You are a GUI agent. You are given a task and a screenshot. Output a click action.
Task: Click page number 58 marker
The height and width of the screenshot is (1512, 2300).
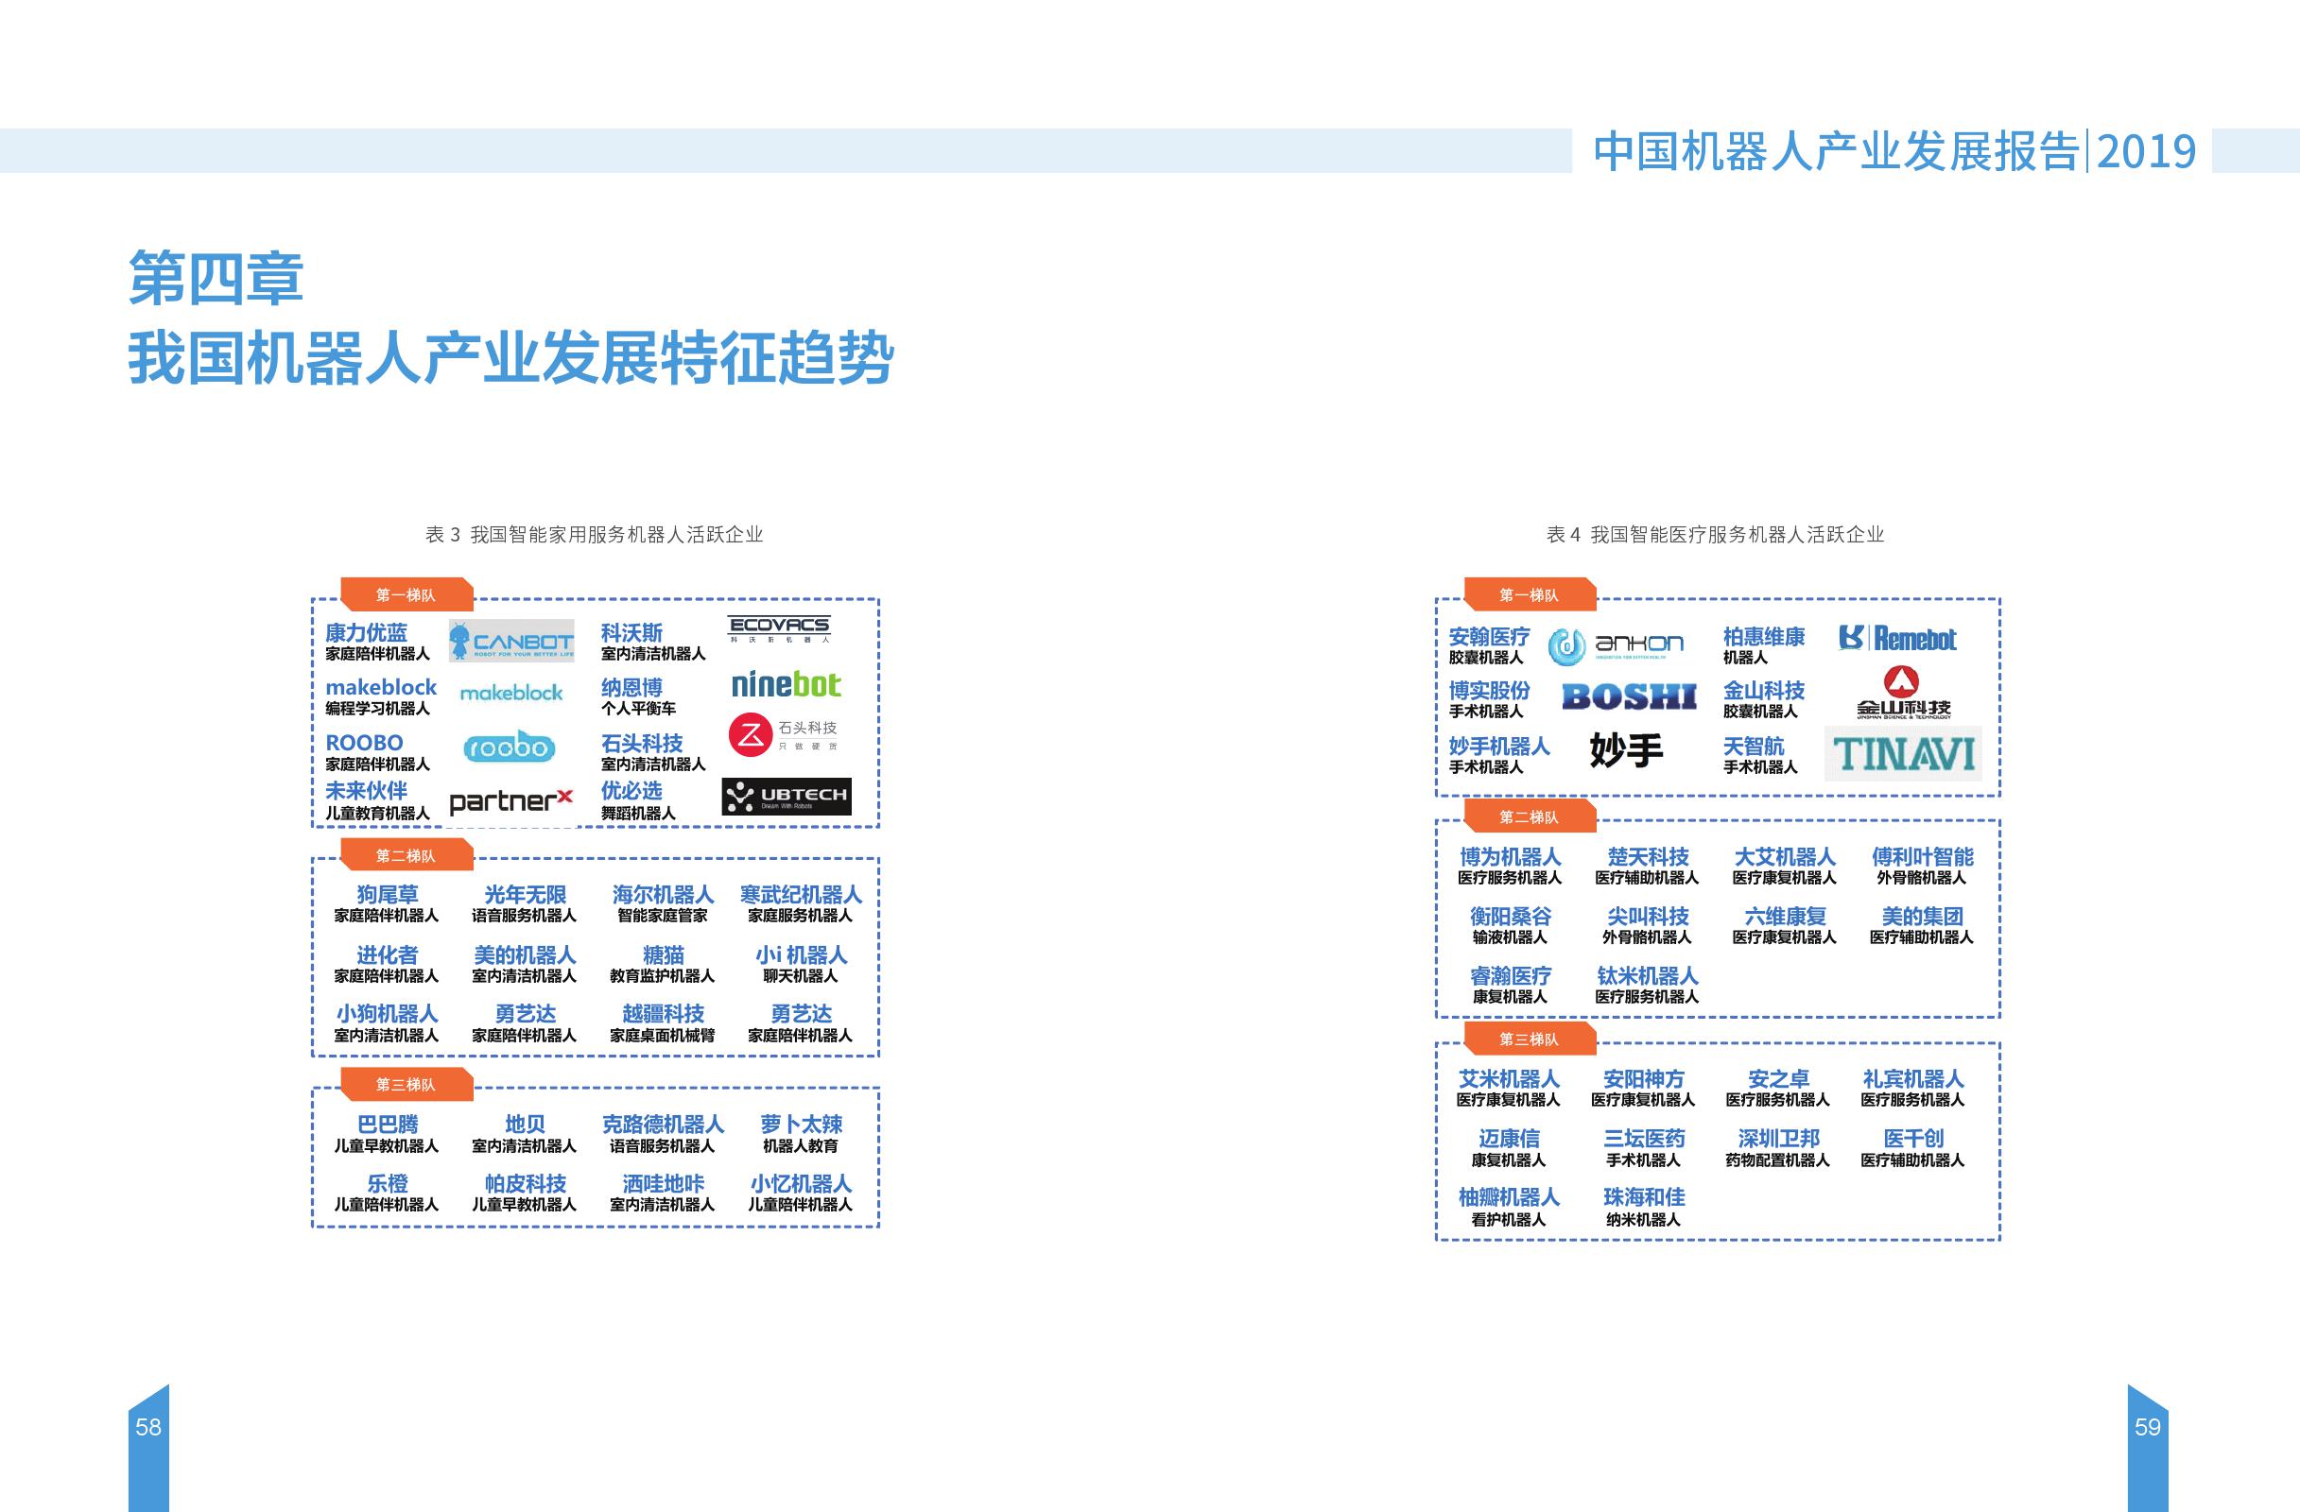(147, 1427)
